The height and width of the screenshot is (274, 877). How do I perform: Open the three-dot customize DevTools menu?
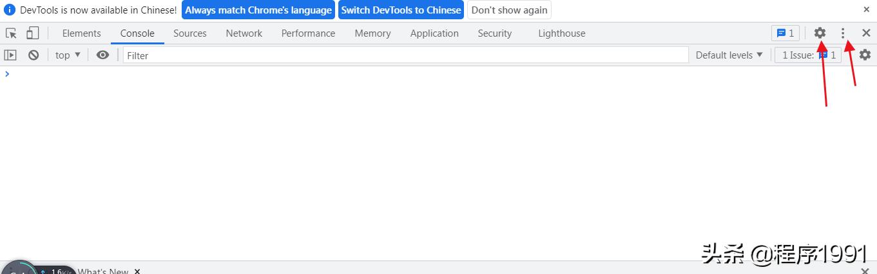point(843,33)
